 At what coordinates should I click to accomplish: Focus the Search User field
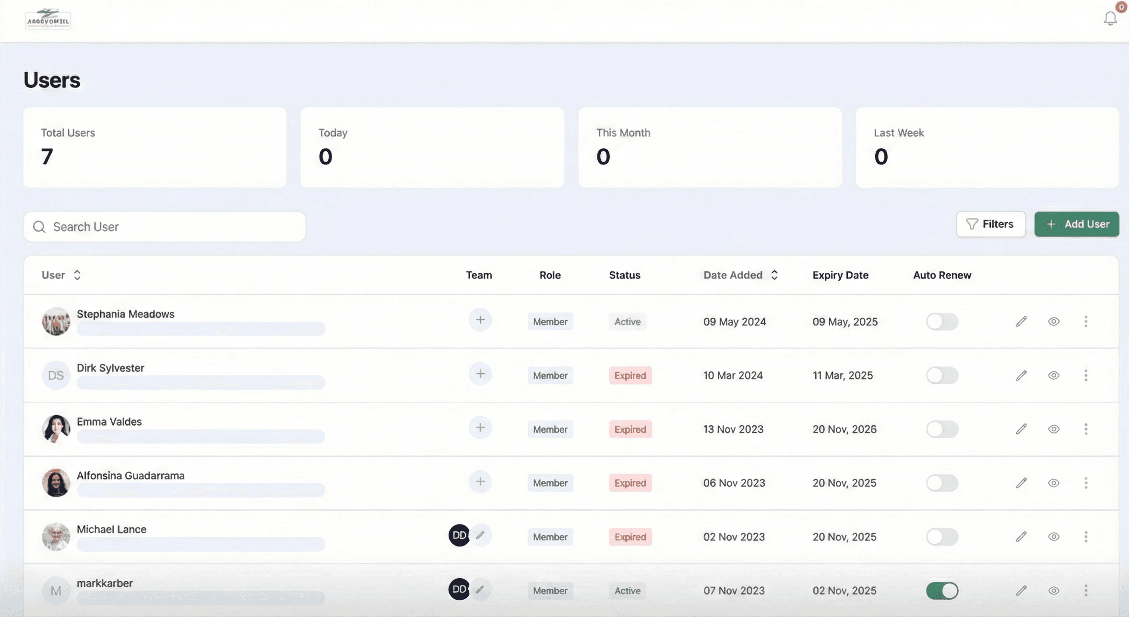click(165, 226)
